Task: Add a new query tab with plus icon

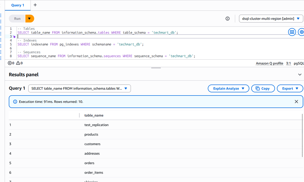Action: (35, 5)
